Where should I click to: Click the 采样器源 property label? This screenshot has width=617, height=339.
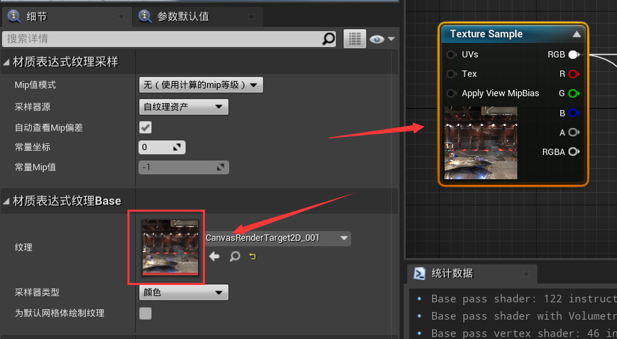[33, 107]
